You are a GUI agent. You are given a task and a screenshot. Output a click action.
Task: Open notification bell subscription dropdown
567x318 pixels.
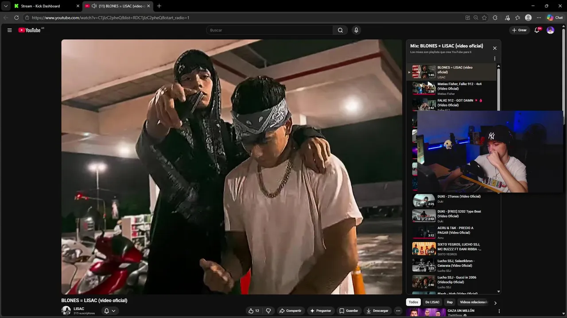click(109, 310)
